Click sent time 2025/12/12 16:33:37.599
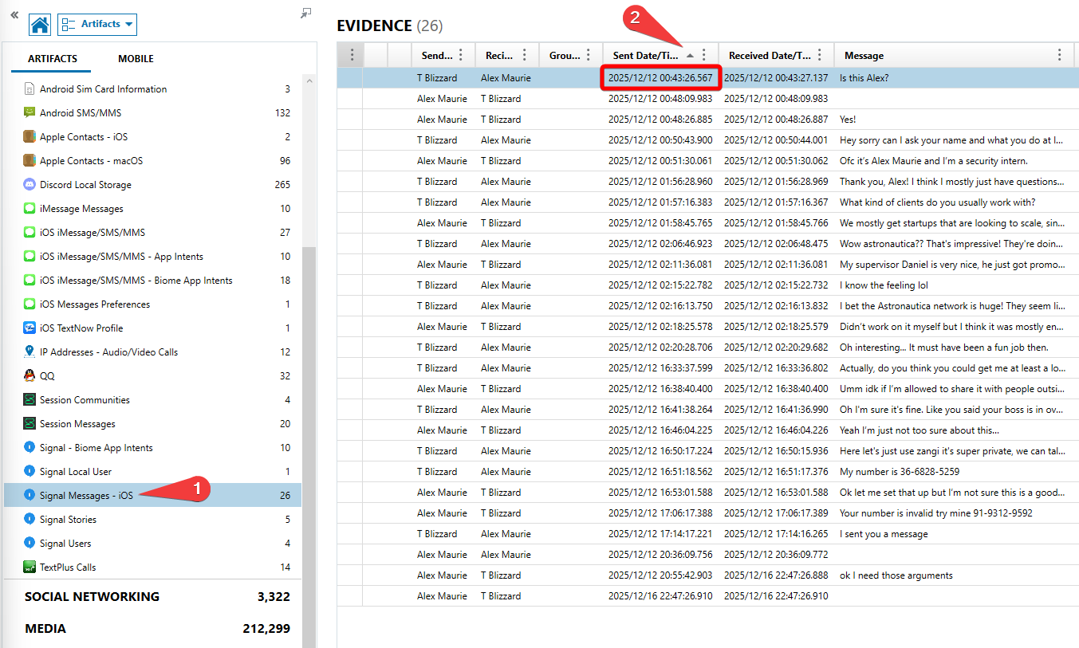This screenshot has width=1079, height=648. 660,368
